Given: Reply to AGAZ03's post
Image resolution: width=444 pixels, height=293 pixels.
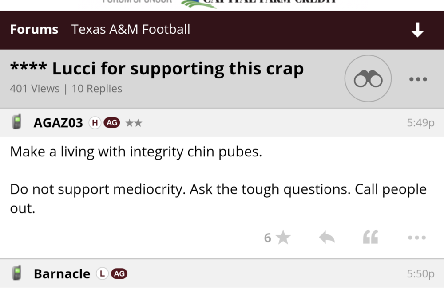Looking at the screenshot, I should (x=327, y=238).
